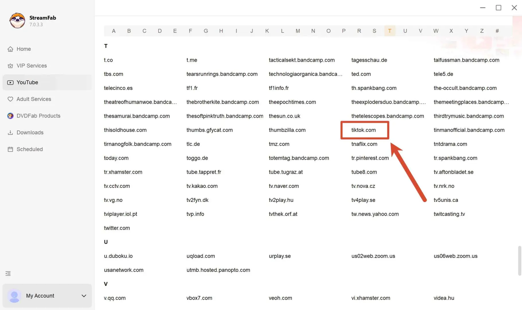The width and height of the screenshot is (522, 310).
Task: Open the ted.com link
Action: point(361,74)
